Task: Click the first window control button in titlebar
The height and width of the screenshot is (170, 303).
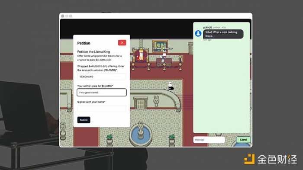Action: pos(63,16)
